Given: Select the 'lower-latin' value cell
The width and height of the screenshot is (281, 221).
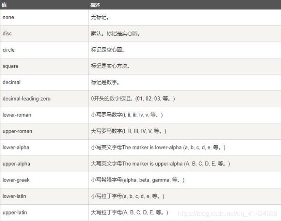Looking at the screenshot, I should (44, 196).
